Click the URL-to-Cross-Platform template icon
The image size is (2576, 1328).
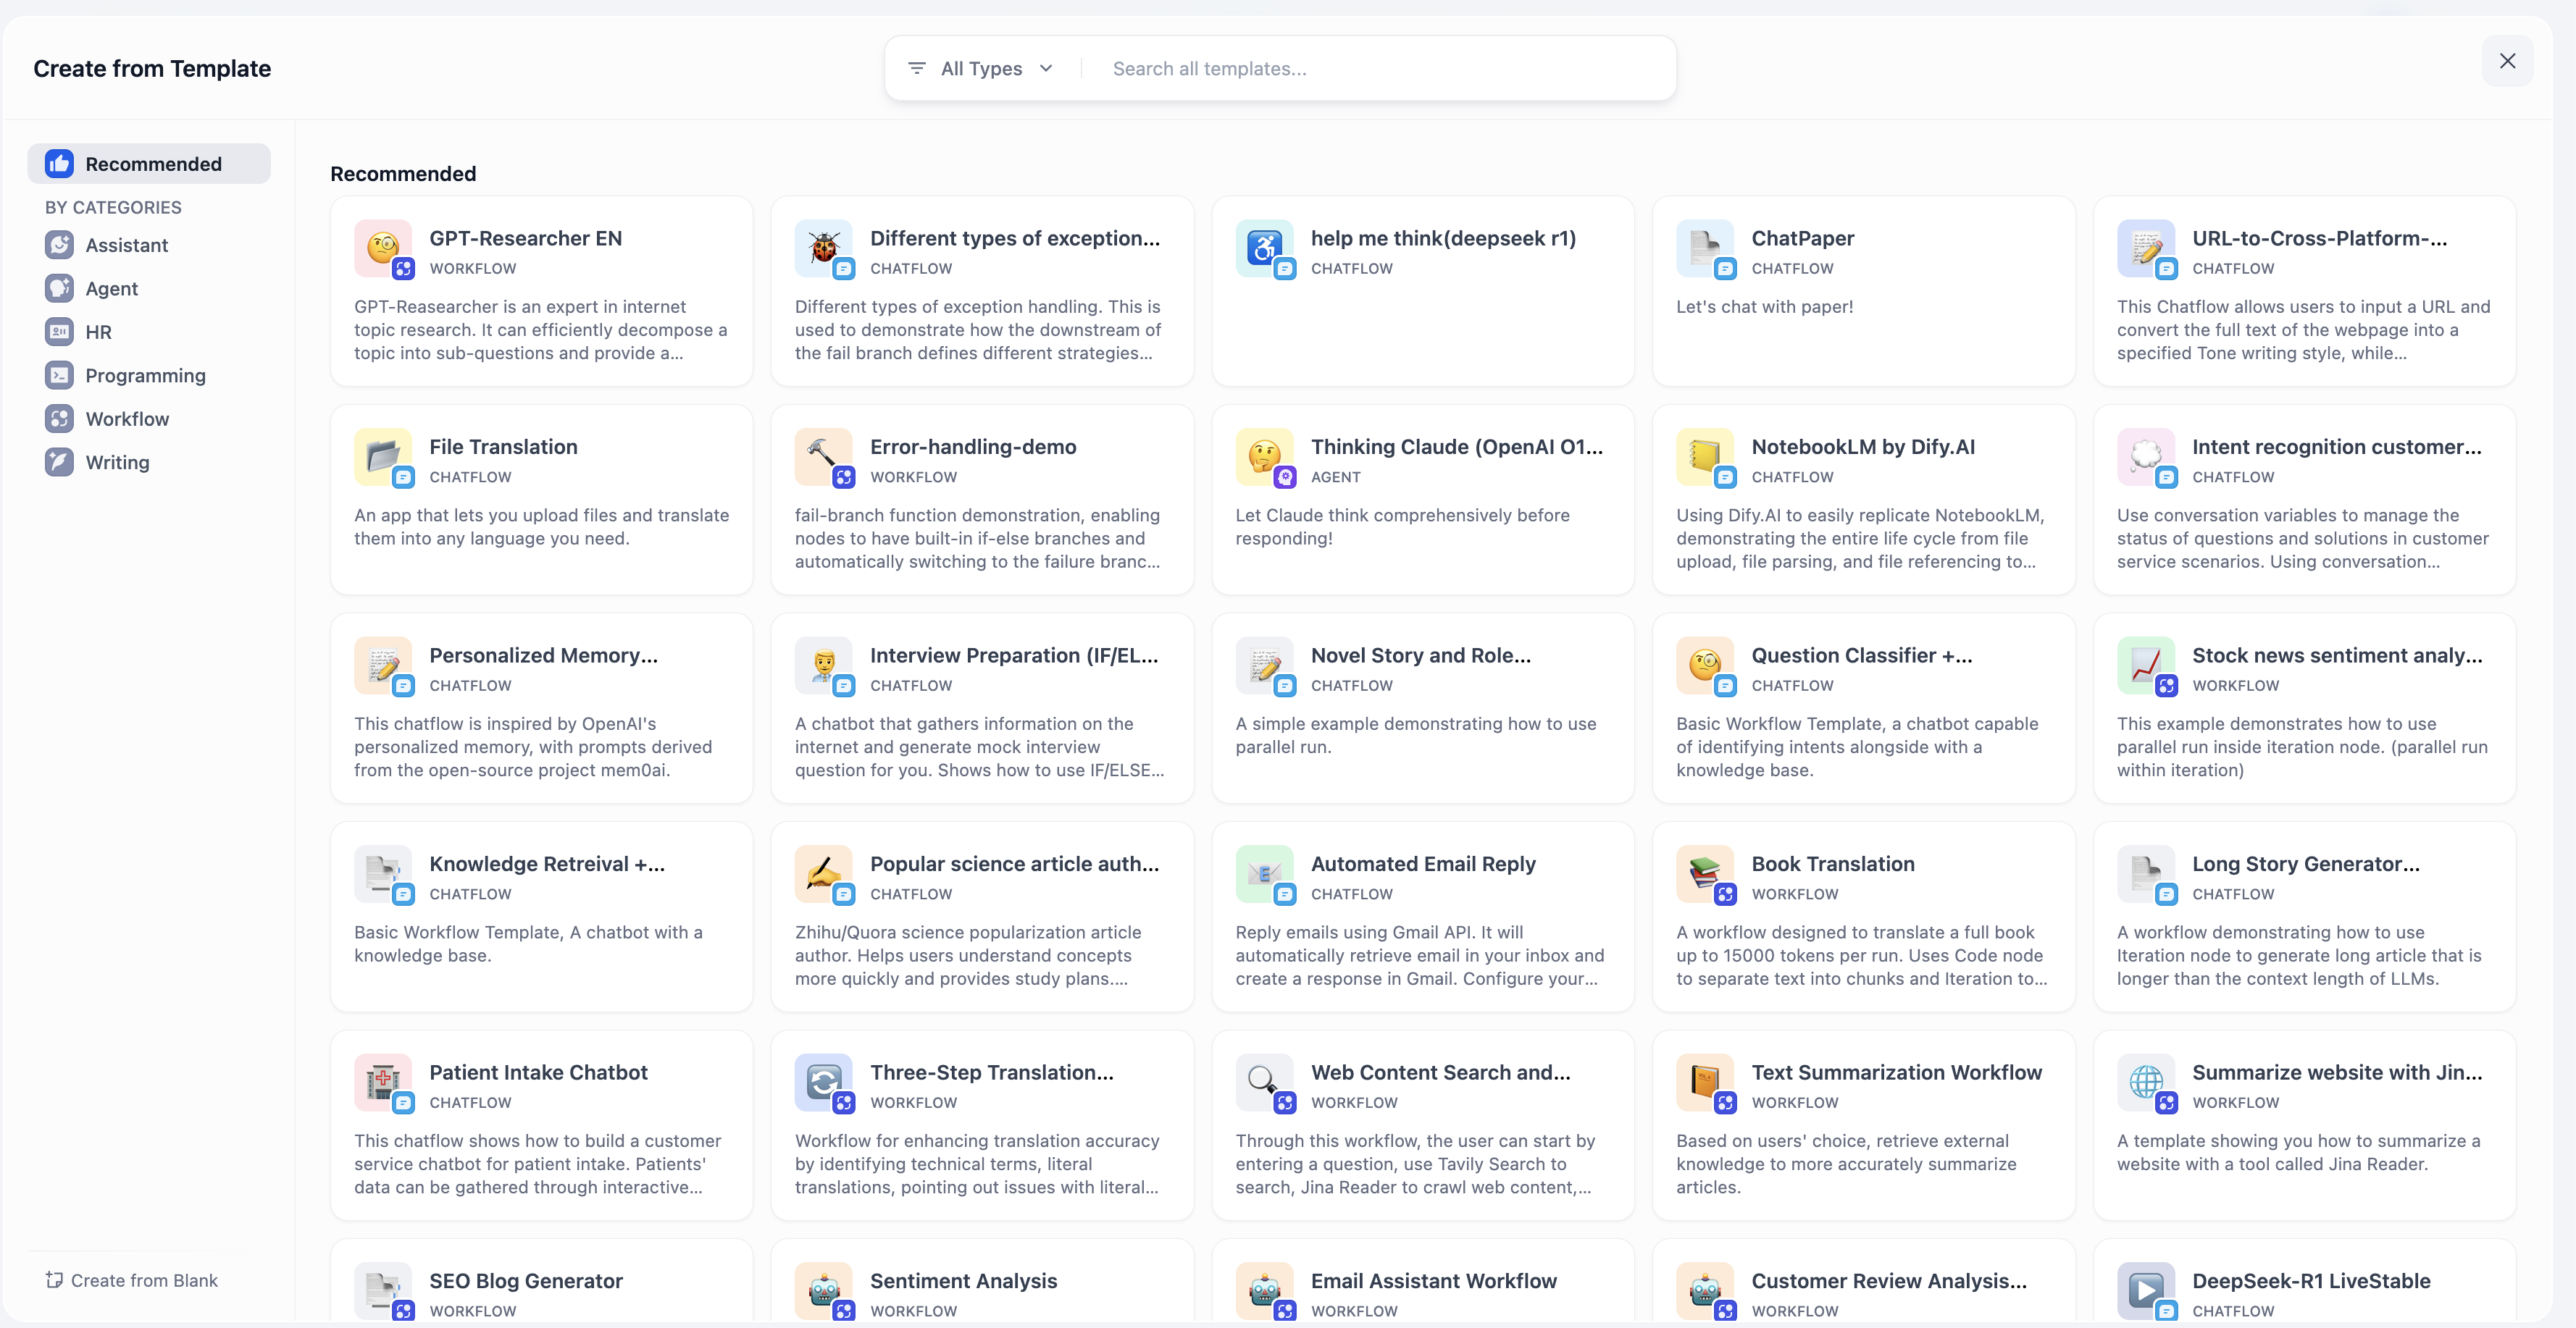(x=2146, y=248)
